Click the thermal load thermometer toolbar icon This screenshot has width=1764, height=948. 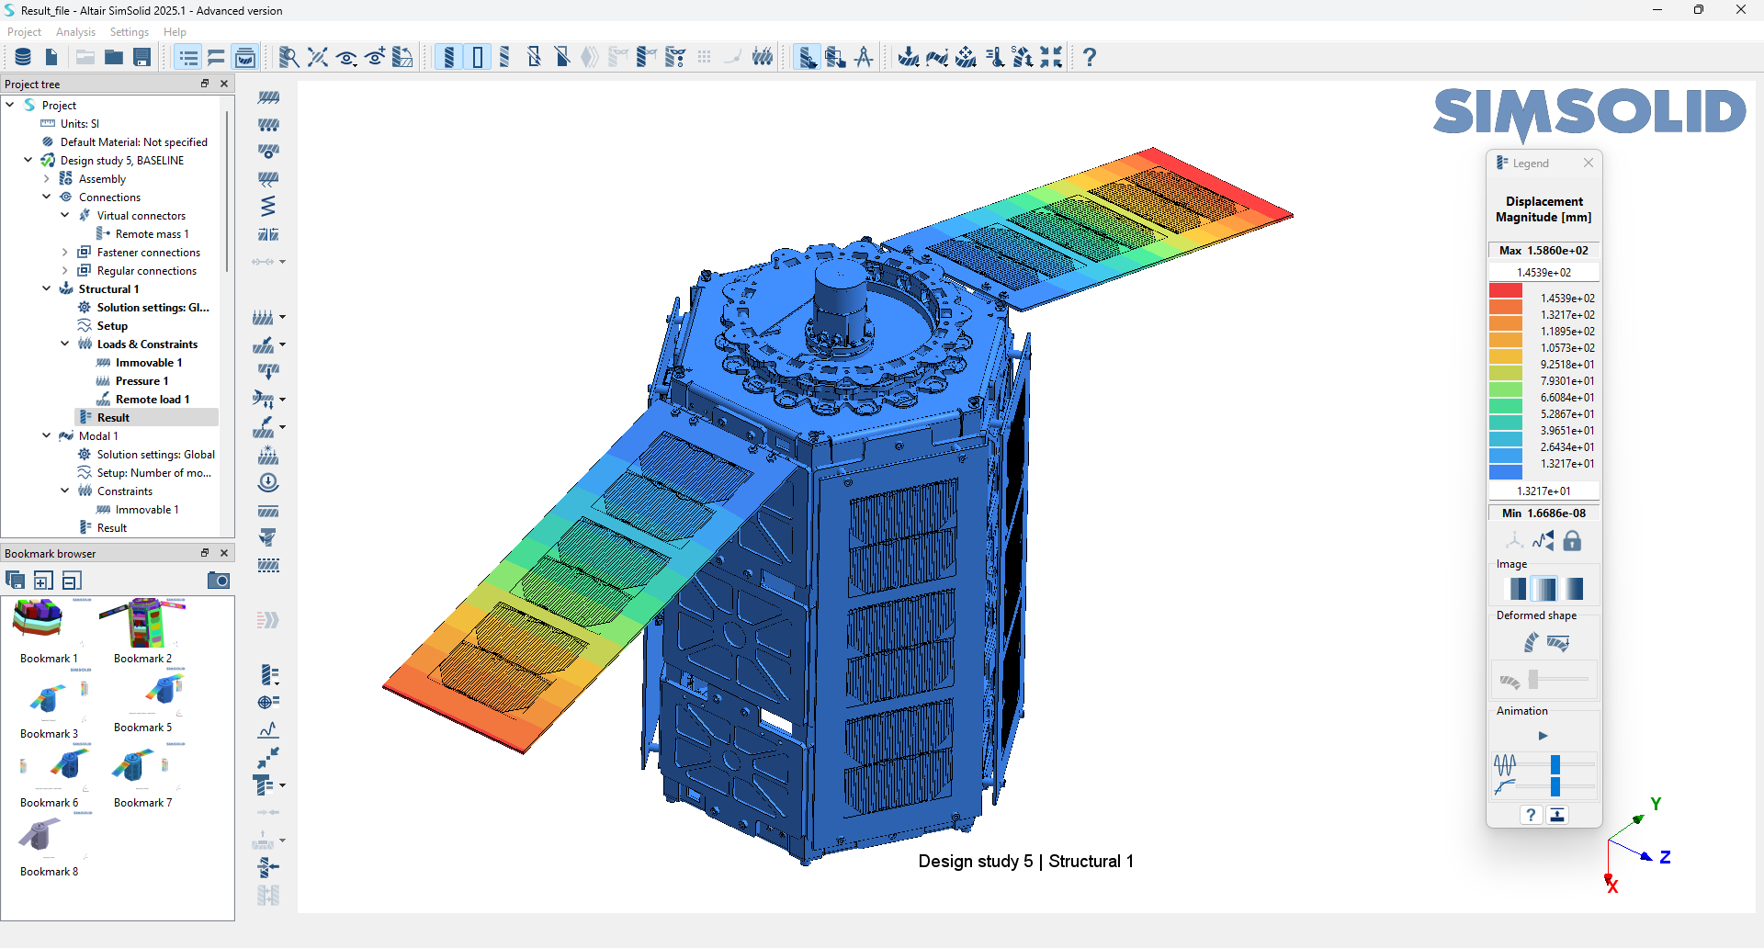995,57
